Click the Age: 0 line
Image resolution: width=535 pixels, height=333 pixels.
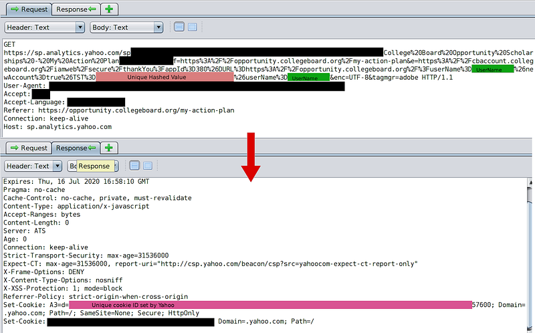click(15, 239)
